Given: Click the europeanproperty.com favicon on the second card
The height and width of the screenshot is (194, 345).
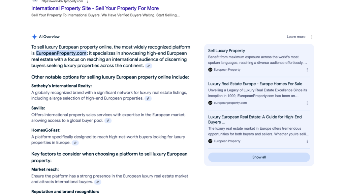Looking at the screenshot, I should [210, 103].
